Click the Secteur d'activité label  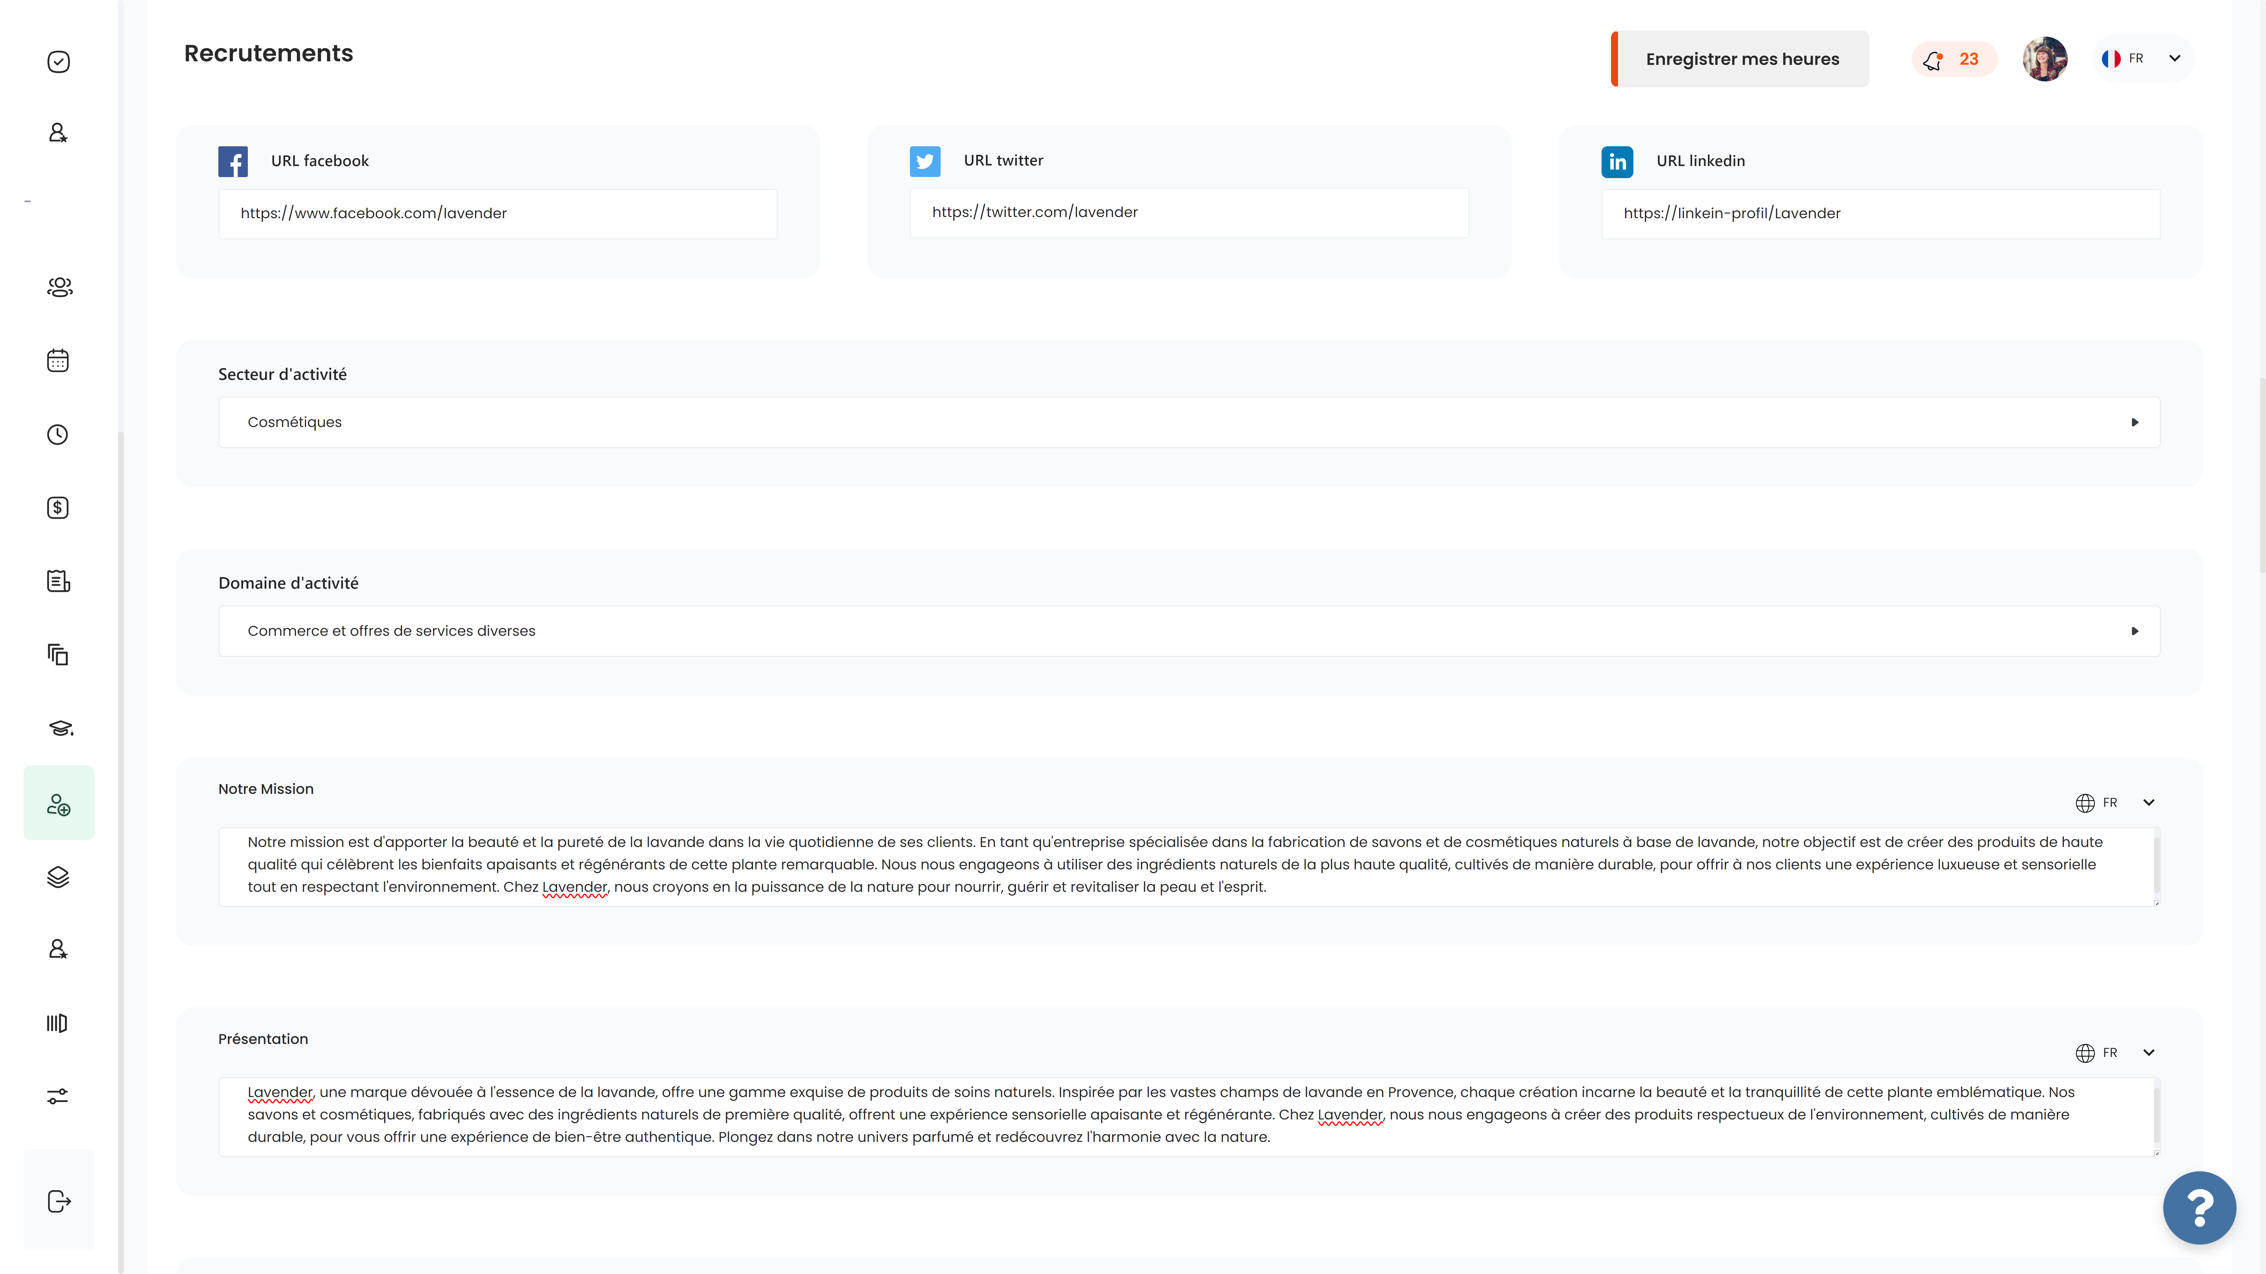coord(282,375)
